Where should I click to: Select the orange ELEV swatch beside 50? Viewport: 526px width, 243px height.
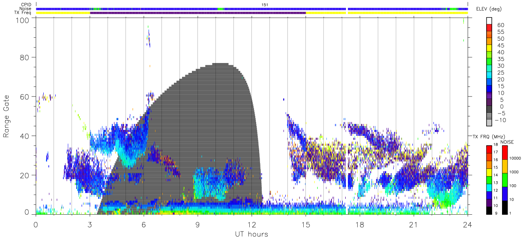489,42
